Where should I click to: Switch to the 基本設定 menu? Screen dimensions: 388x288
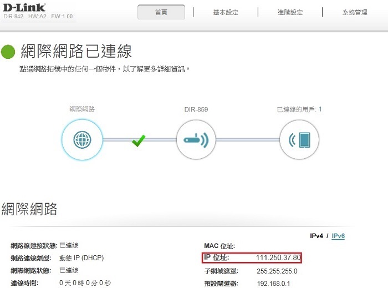tap(226, 12)
